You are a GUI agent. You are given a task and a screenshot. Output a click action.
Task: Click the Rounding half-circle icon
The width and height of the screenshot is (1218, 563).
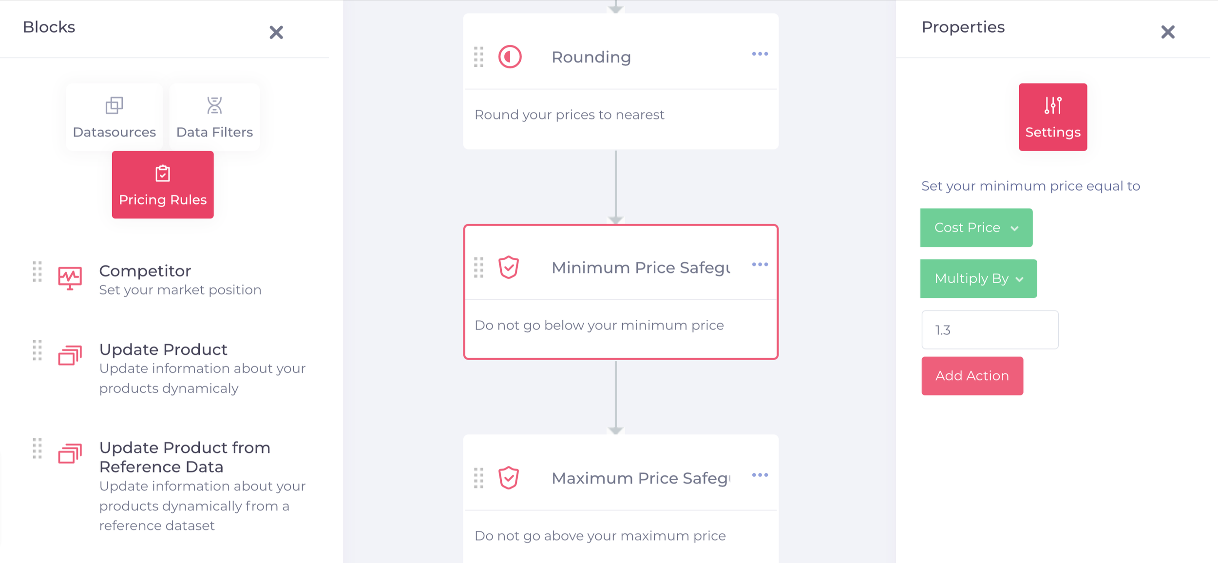[x=510, y=56]
